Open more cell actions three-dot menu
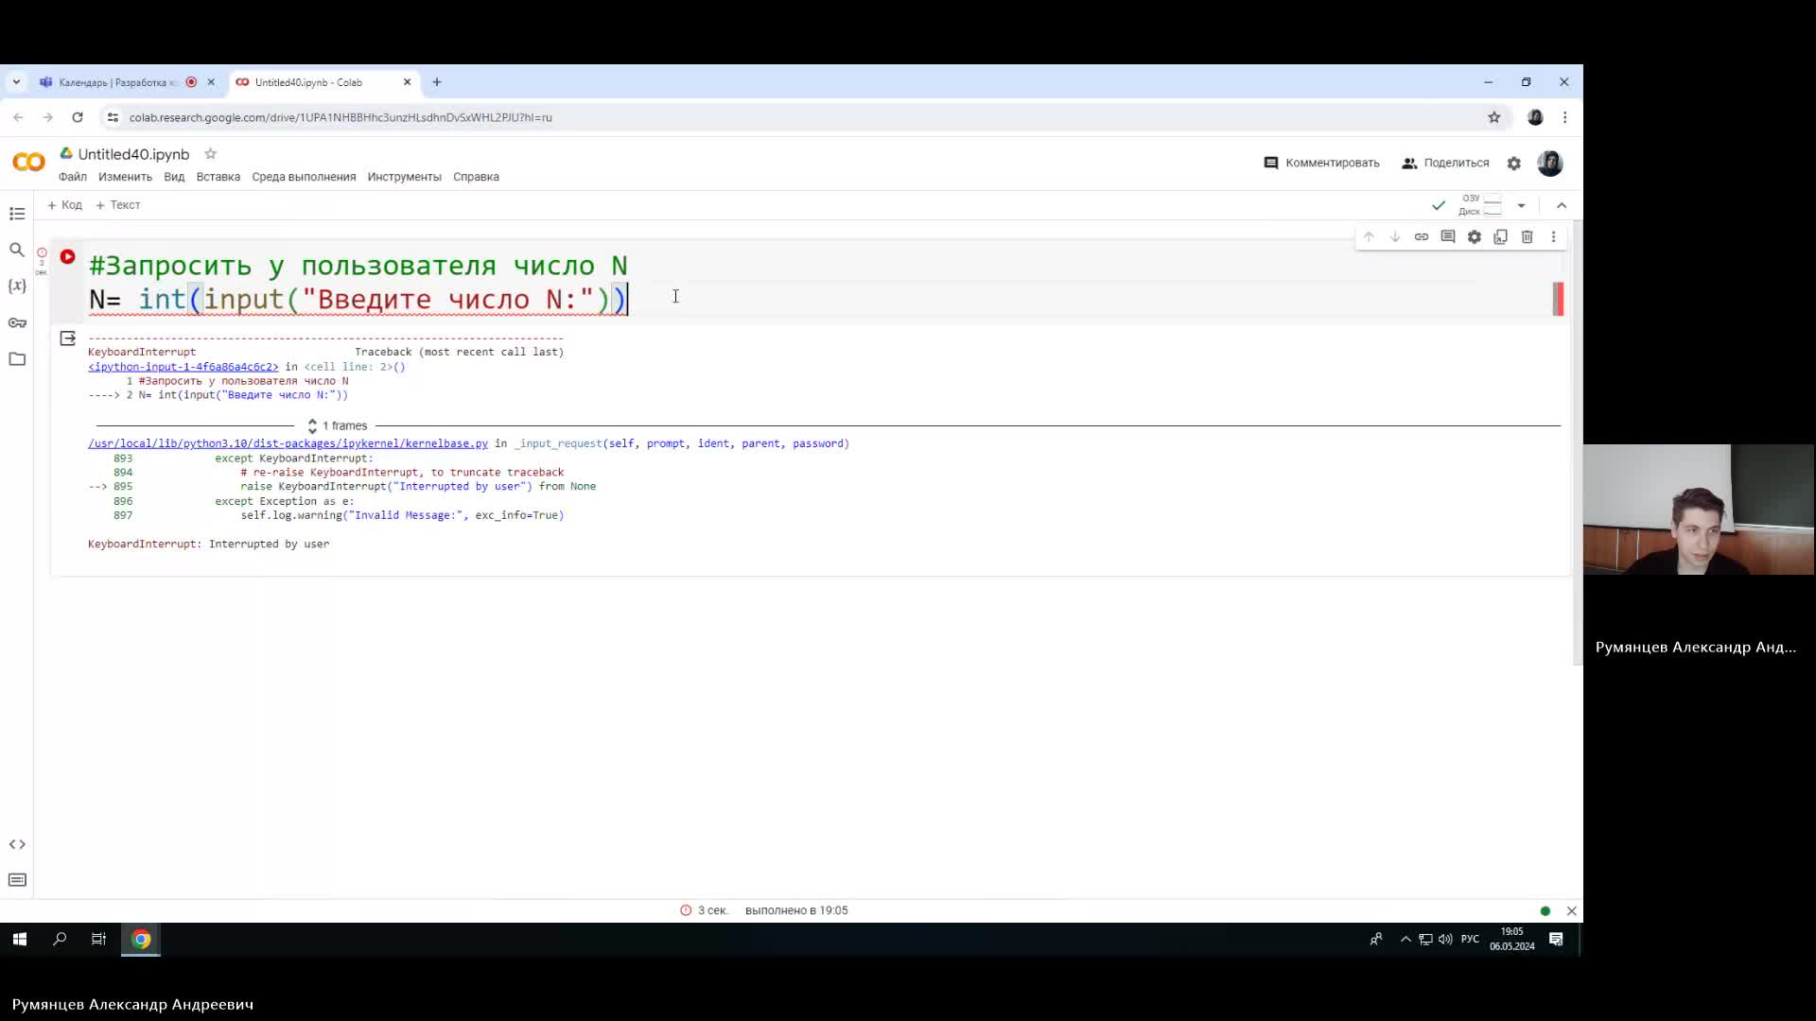This screenshot has height=1021, width=1816. 1554,236
